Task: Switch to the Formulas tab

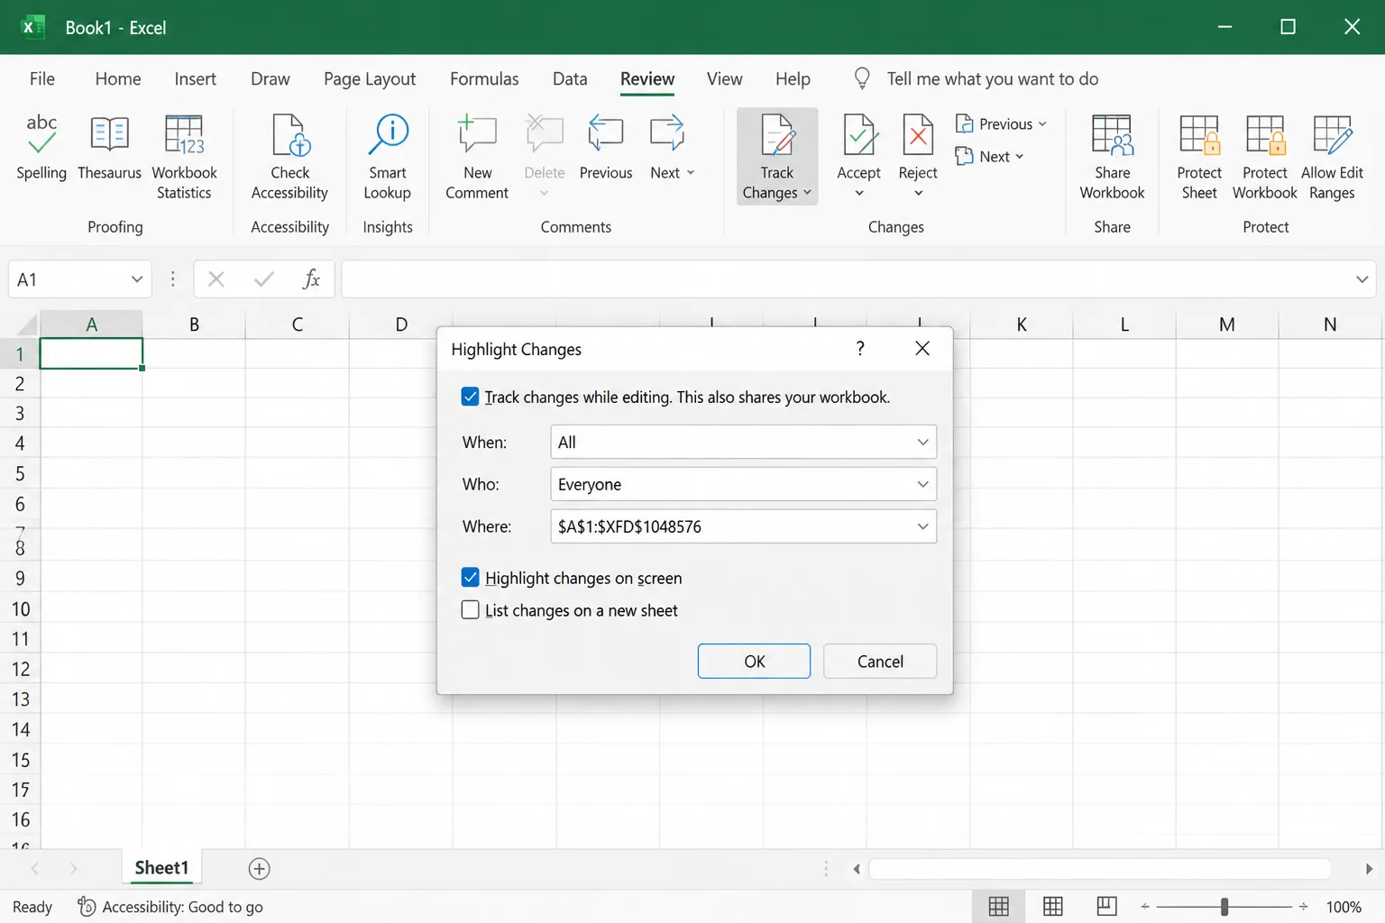Action: coord(484,79)
